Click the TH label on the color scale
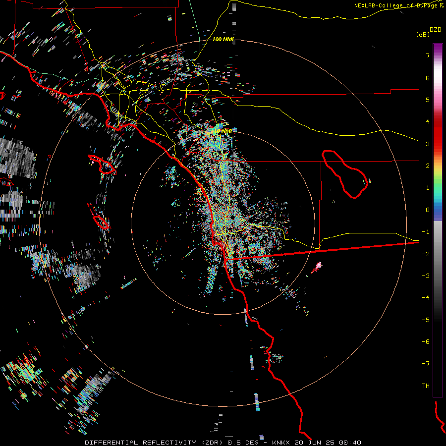 click(x=426, y=386)
